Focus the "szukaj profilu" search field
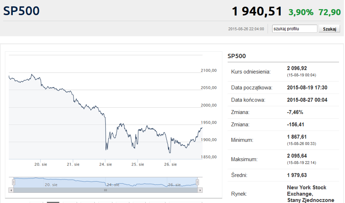 click(295, 29)
